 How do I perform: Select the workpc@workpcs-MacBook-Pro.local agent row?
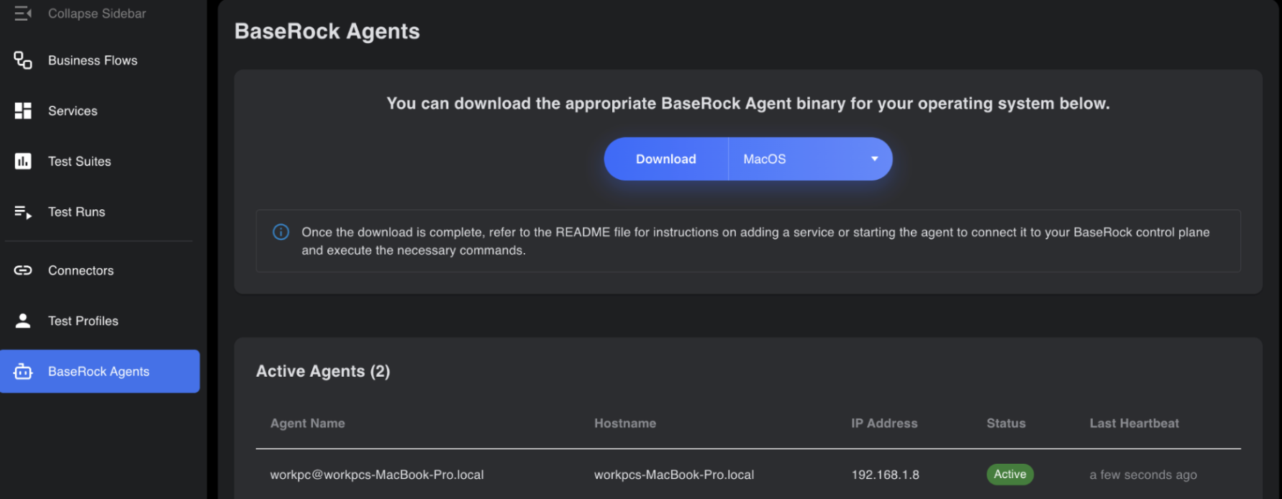coord(376,475)
